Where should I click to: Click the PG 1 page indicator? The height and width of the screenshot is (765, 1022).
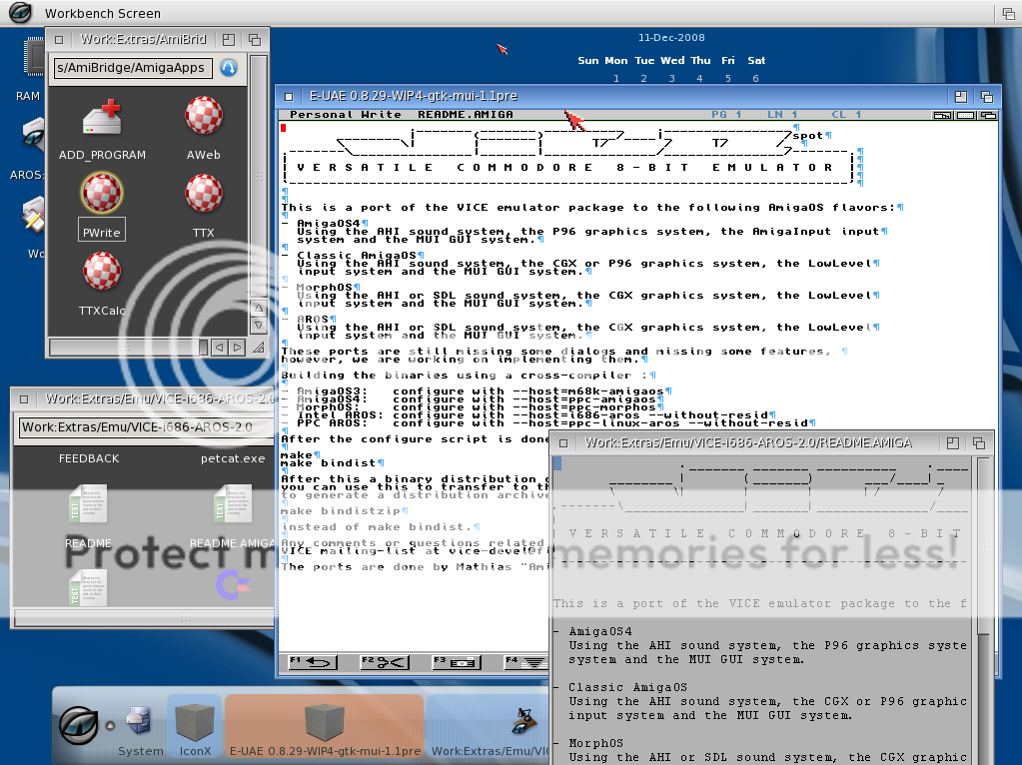tap(726, 115)
